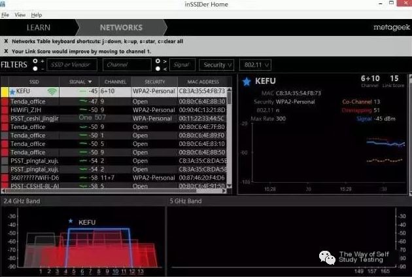This screenshot has width=412, height=277.
Task: Click channel 11 on the 2.4 GHz axis
Action: [124, 271]
